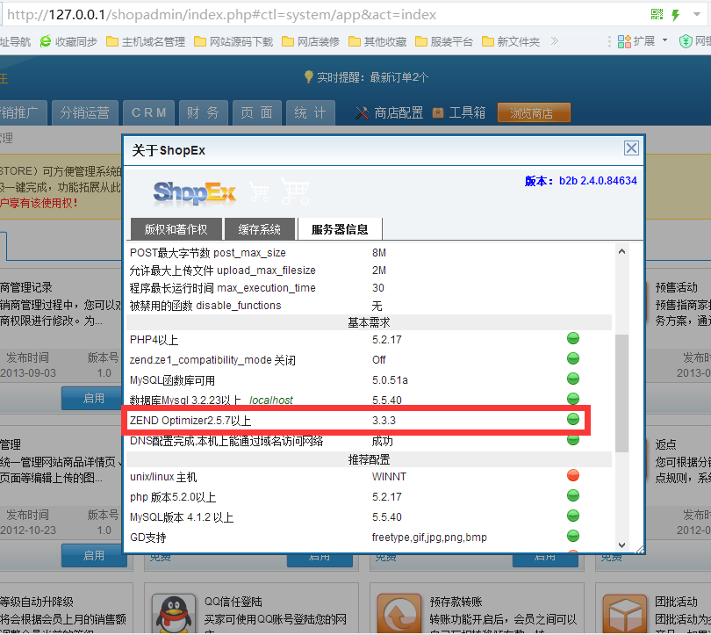Viewport: 711px width, 635px height.
Task: Click the ZEND Optimizer version 3.3.3
Action: (384, 421)
